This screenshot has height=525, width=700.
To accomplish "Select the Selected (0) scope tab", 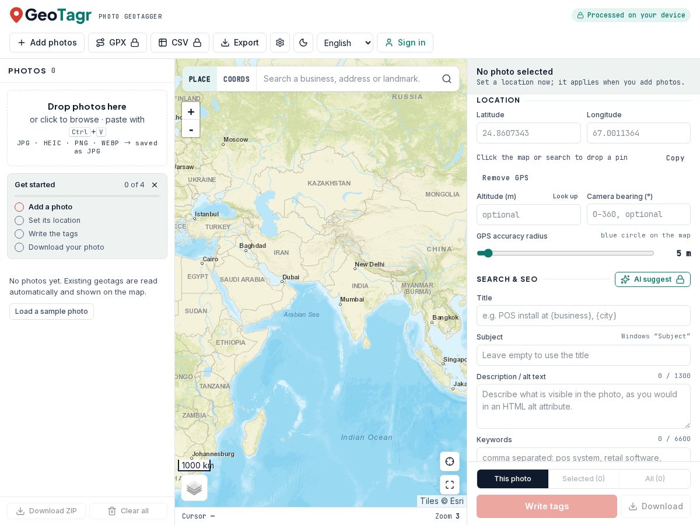I will pyautogui.click(x=583, y=479).
